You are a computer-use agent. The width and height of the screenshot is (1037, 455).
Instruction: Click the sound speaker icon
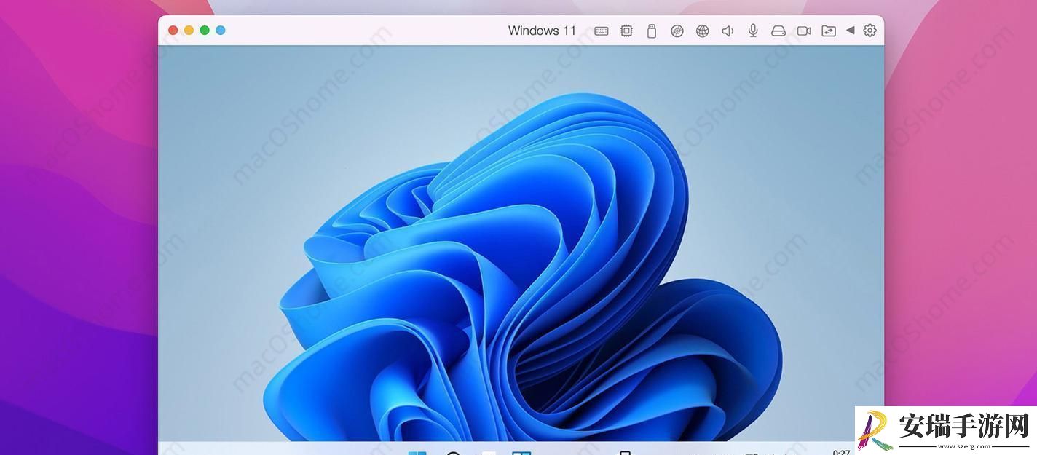(728, 31)
